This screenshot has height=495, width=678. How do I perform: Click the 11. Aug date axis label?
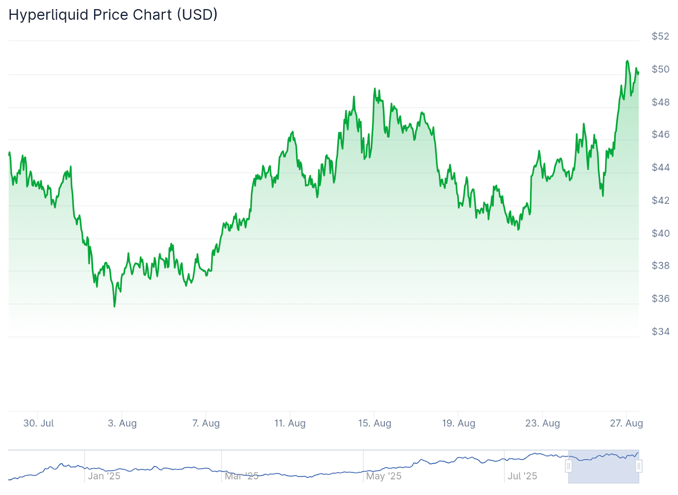coord(290,423)
